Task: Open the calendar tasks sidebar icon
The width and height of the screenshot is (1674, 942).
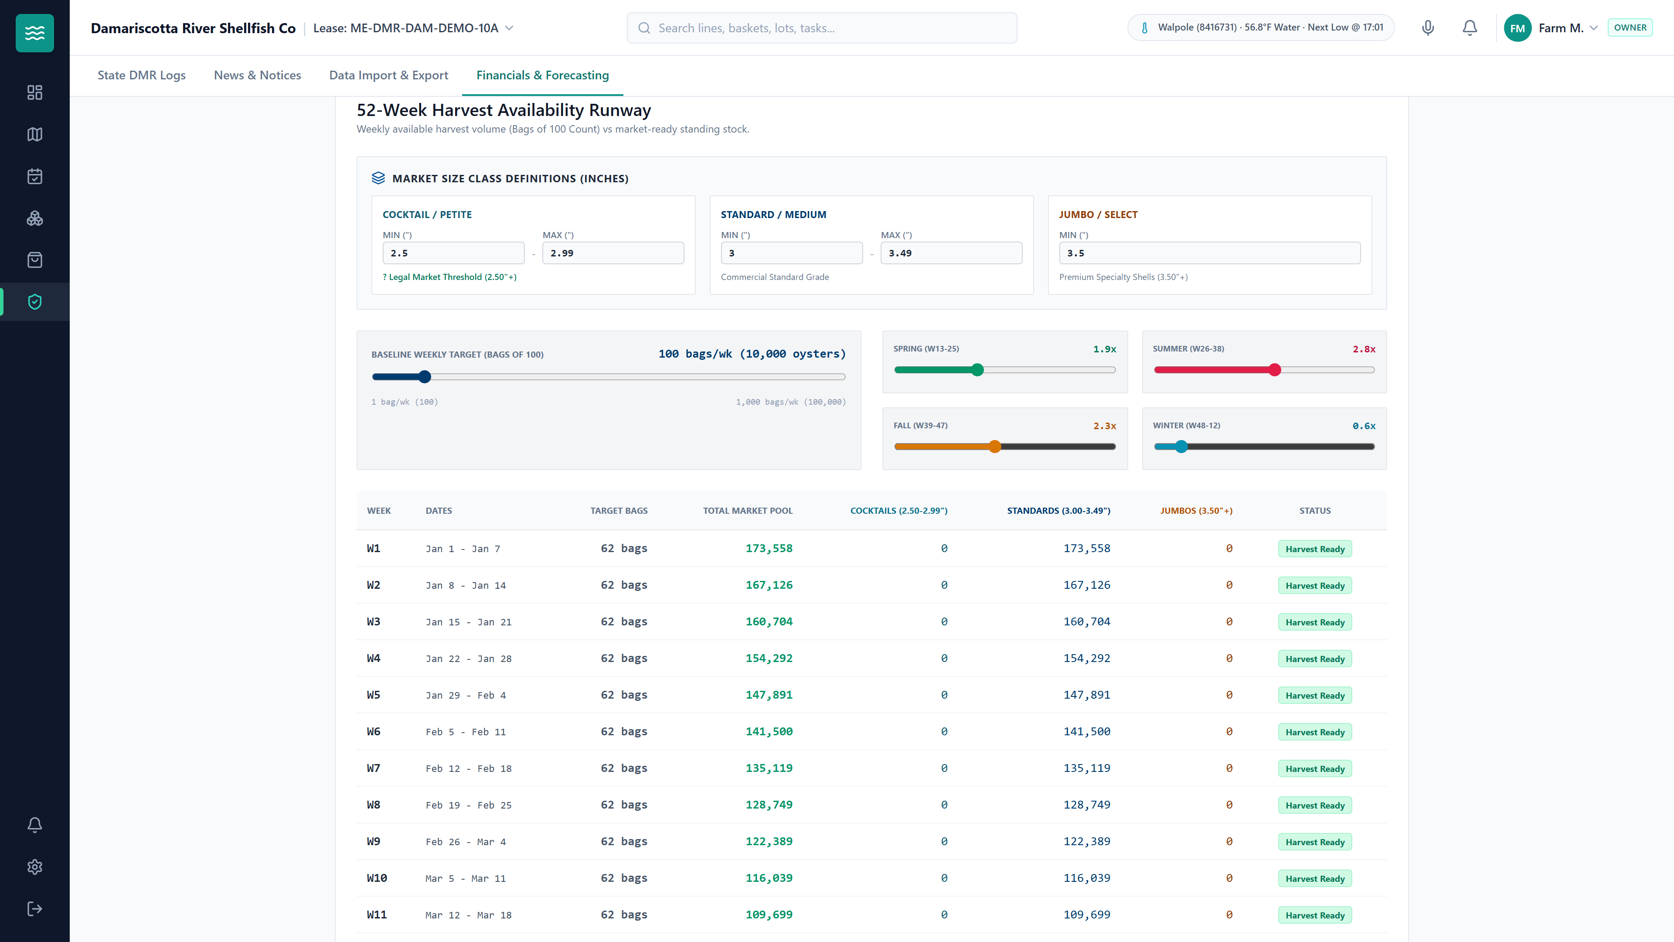Action: [x=34, y=176]
